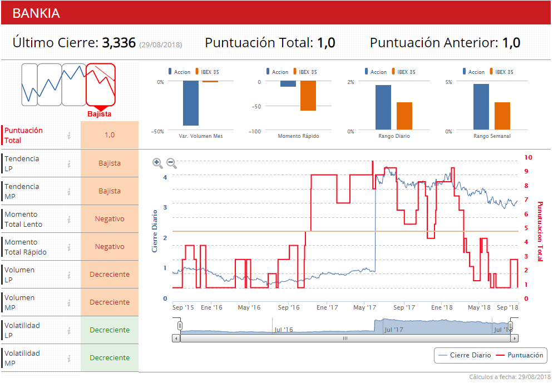Open info icon for Tendencia MP
Viewport: 553px width, 383px height.
point(69,191)
